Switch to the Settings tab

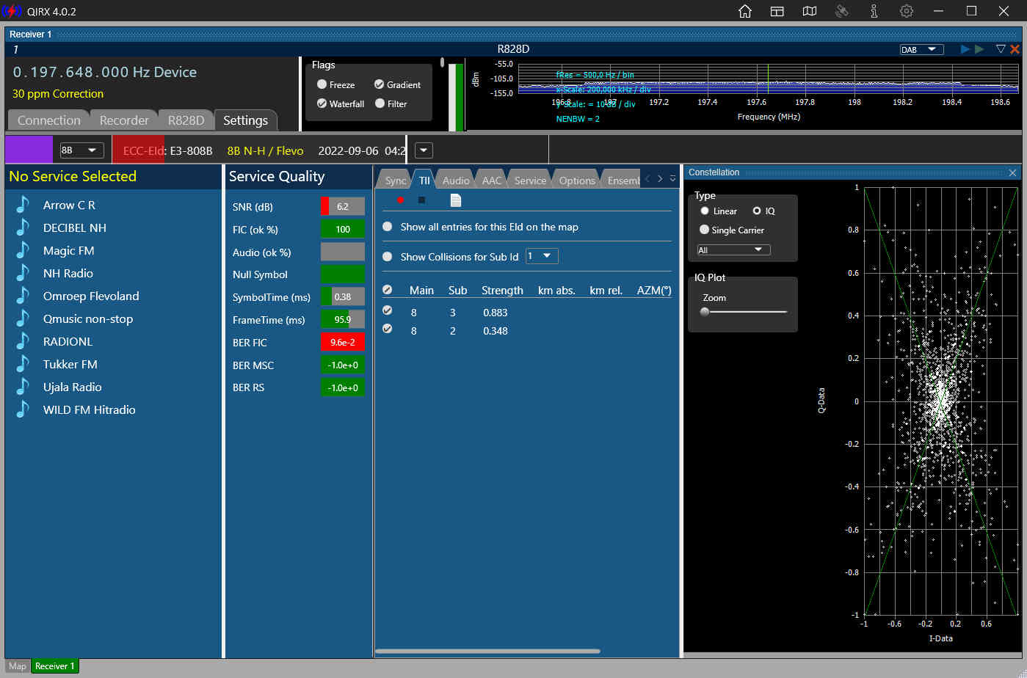[x=245, y=120]
